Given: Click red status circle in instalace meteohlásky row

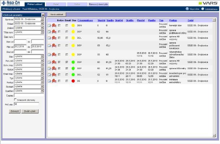Looking at the screenshot, I should (x=73, y=81).
